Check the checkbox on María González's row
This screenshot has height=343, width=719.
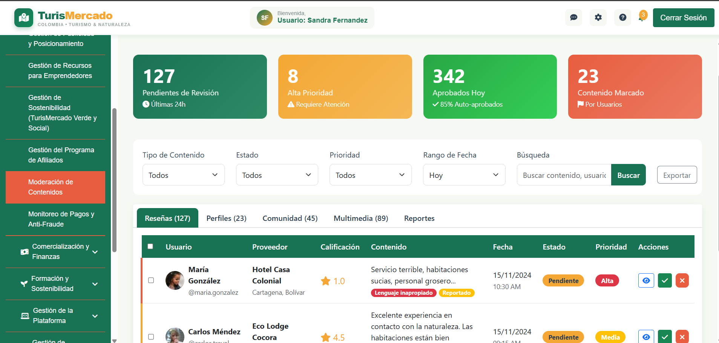coord(151,280)
